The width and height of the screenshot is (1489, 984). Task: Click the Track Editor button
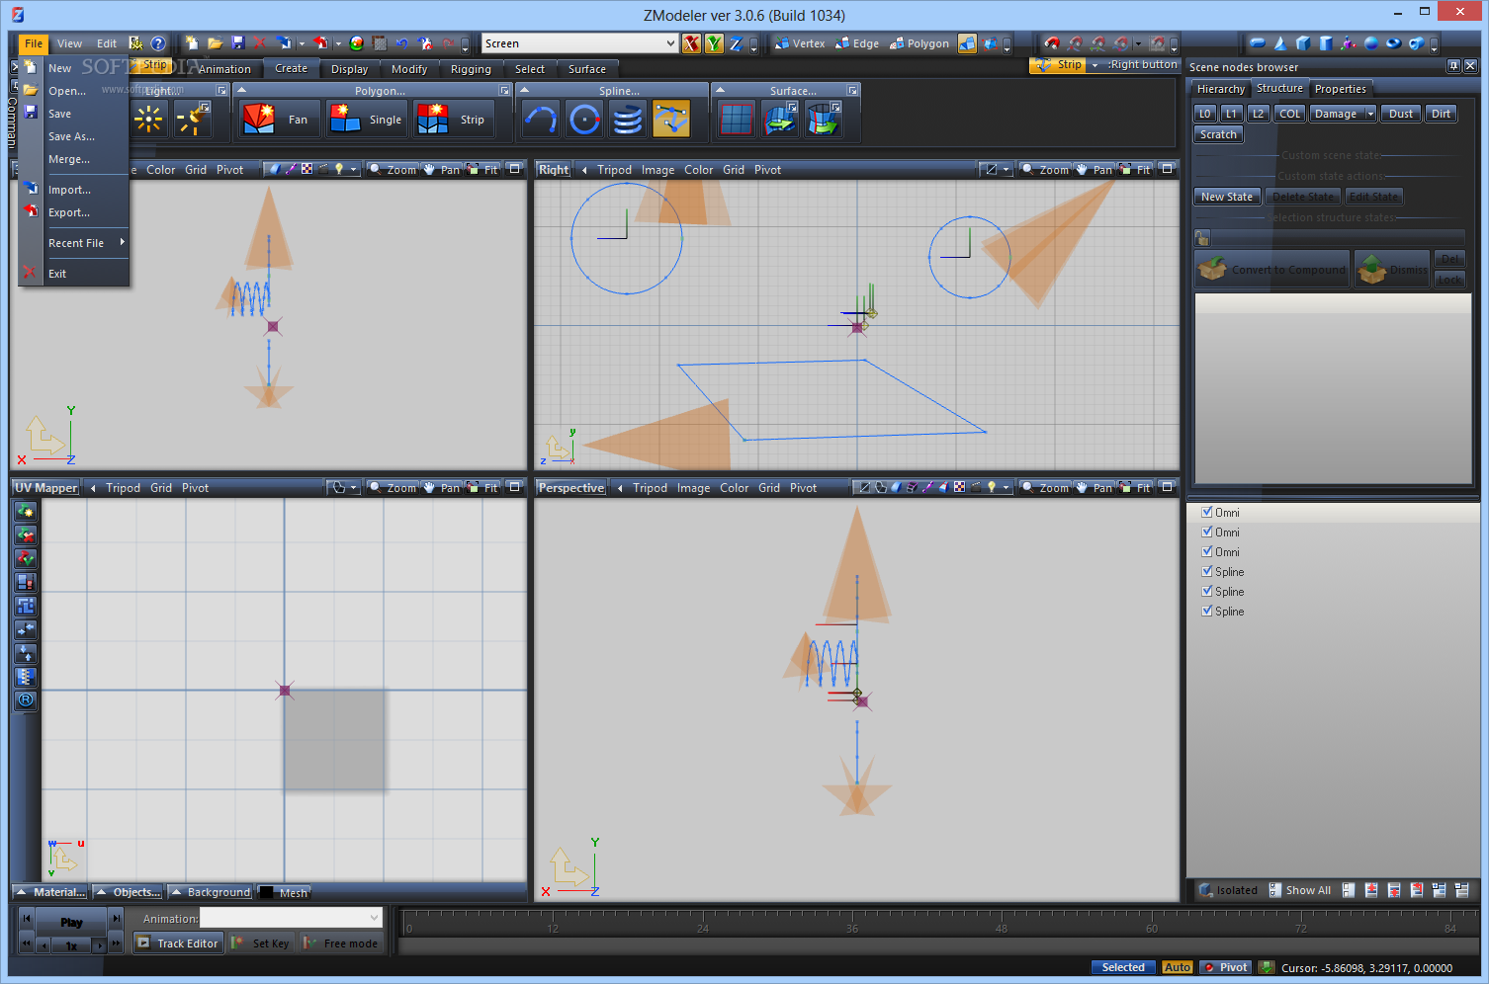click(177, 943)
